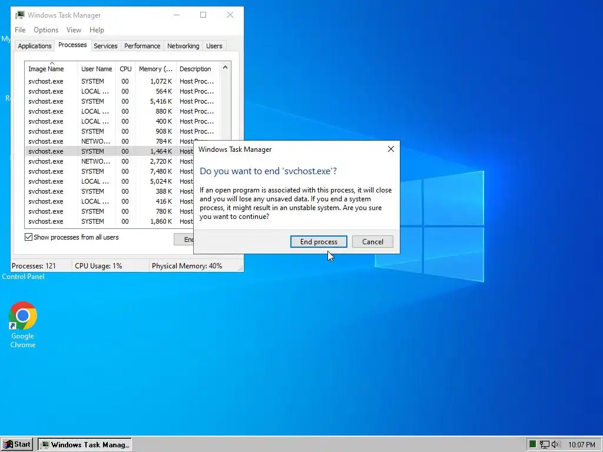This screenshot has width=603, height=452.
Task: Open Google Chrome desktop shortcut
Action: 23,325
